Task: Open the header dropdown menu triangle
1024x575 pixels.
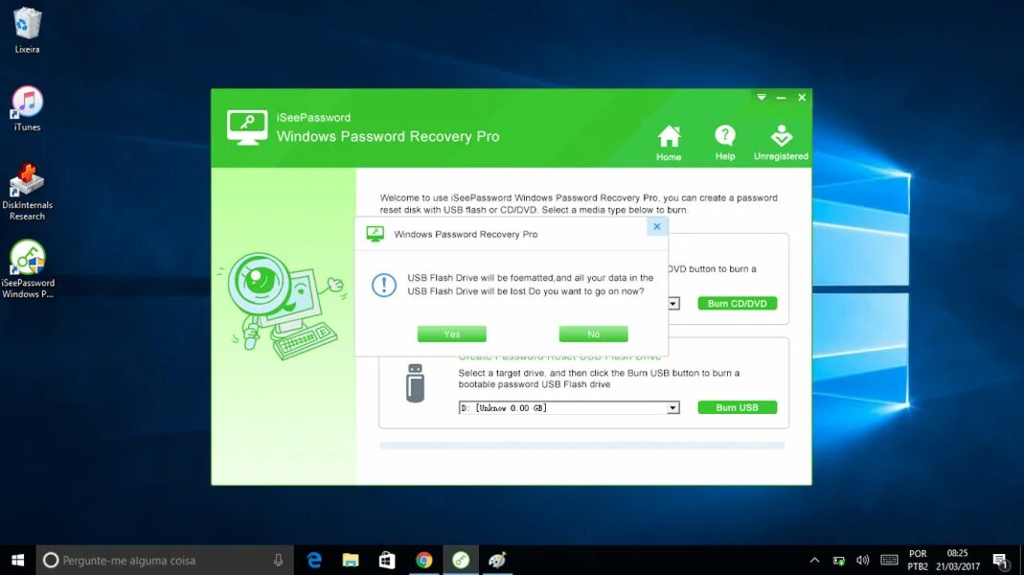Action: pyautogui.click(x=762, y=98)
